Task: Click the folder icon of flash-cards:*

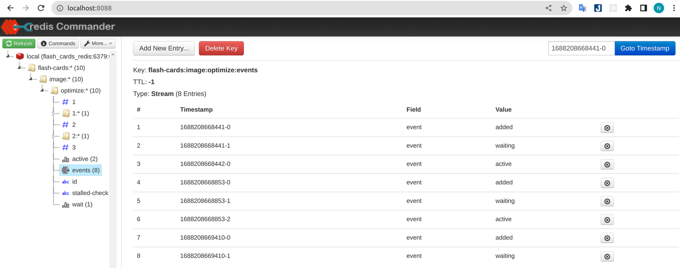Action: (32, 68)
